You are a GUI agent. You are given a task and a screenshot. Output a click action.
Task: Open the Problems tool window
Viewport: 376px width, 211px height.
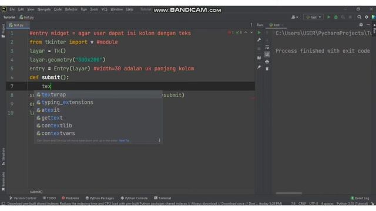[x=70, y=198]
